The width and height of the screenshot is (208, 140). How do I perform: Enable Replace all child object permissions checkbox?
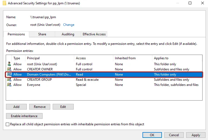[x=8, y=124]
